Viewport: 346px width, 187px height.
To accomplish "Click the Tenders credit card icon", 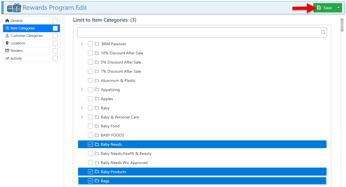I will pyautogui.click(x=7, y=50).
